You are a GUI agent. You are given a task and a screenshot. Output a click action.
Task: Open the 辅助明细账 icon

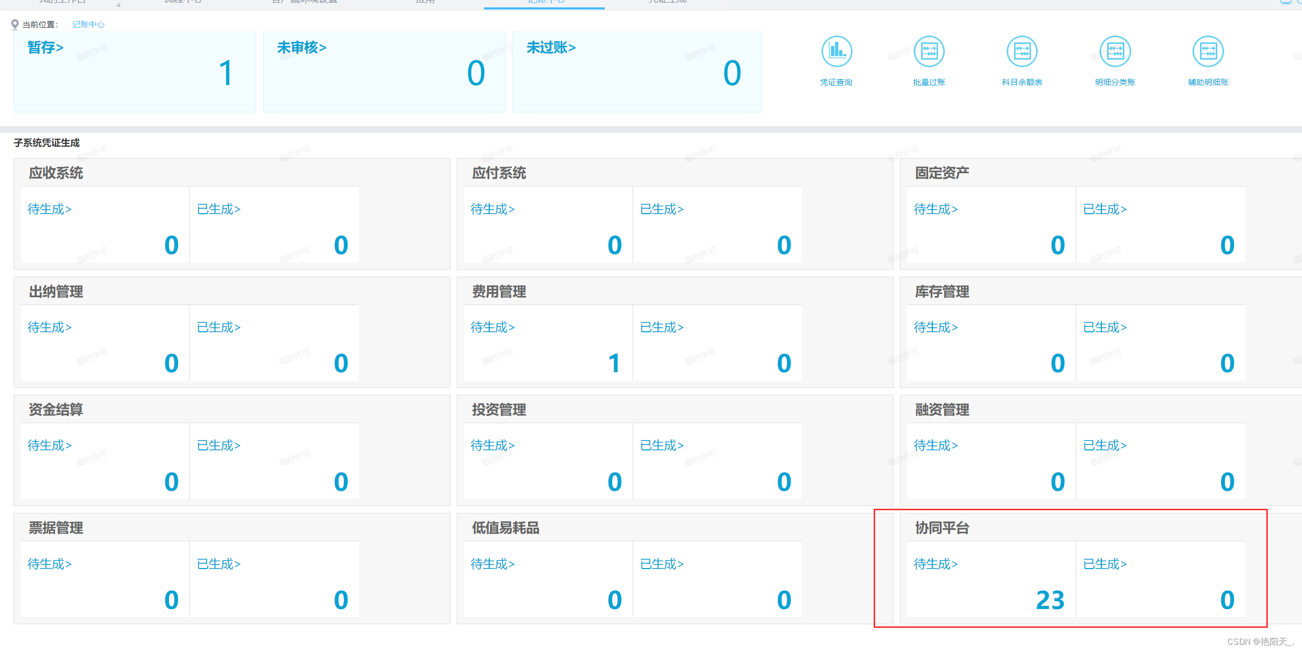pos(1208,51)
